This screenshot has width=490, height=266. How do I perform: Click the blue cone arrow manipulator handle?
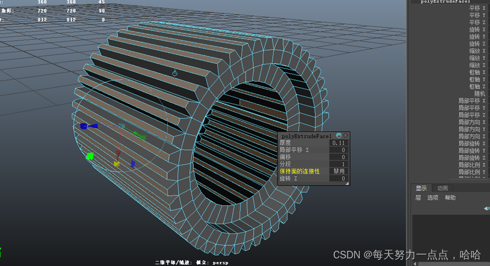[x=93, y=126]
